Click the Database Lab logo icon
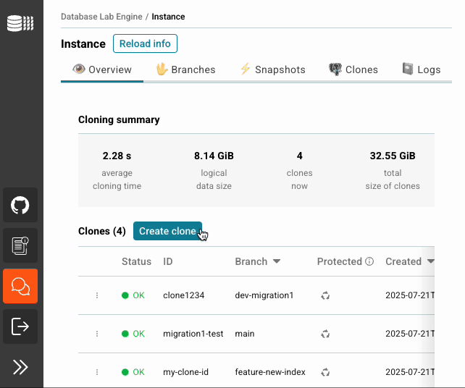This screenshot has width=465, height=388. [x=20, y=23]
